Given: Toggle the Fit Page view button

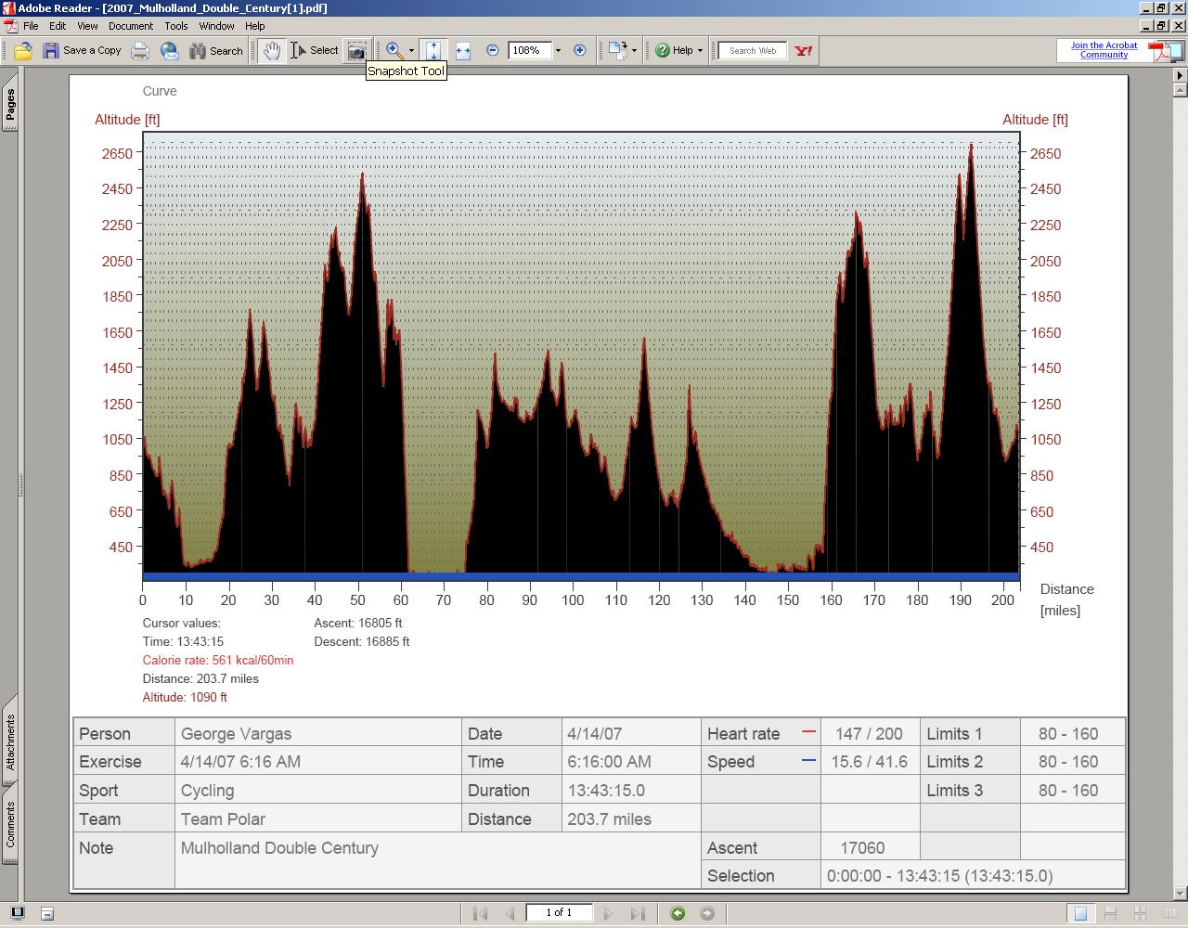Looking at the screenshot, I should click(433, 51).
